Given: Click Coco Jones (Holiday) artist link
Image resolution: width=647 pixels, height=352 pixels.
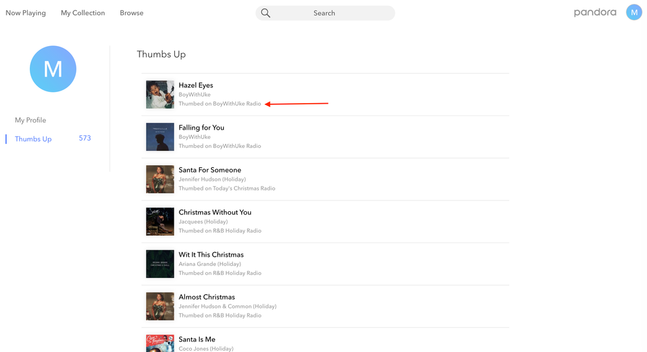Looking at the screenshot, I should tap(206, 349).
